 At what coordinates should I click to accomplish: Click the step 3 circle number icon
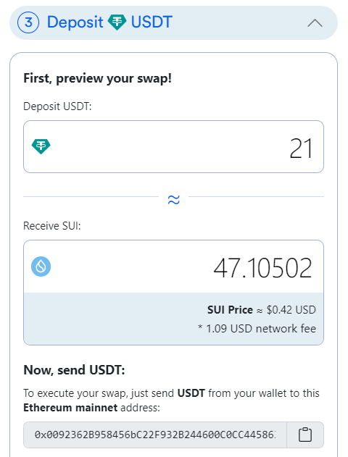click(28, 22)
